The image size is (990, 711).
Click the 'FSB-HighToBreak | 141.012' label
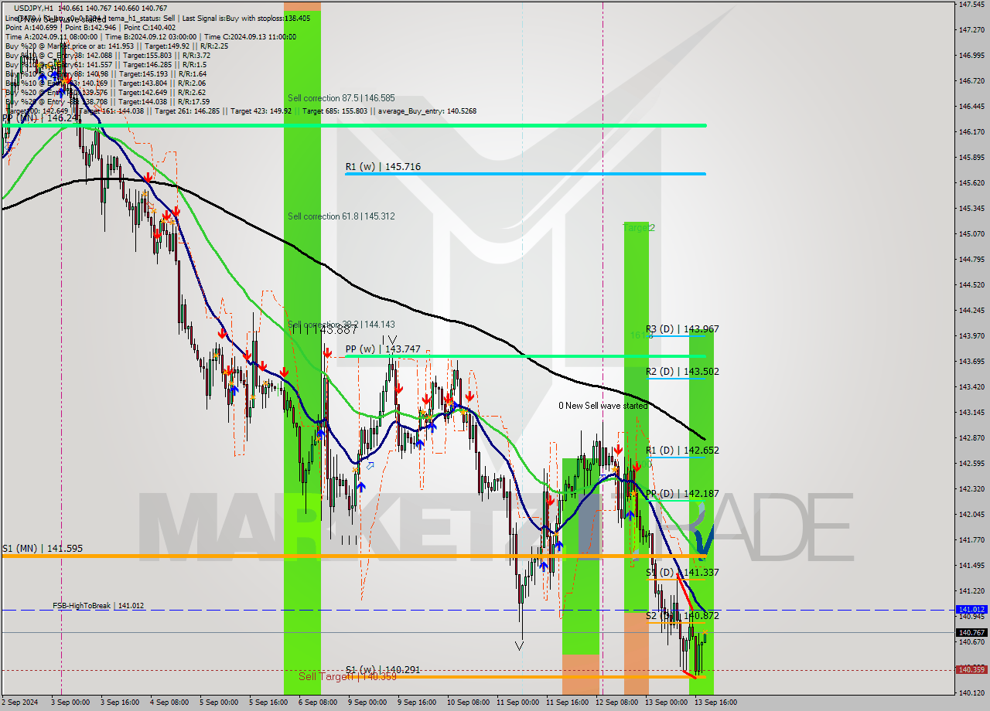coord(98,606)
